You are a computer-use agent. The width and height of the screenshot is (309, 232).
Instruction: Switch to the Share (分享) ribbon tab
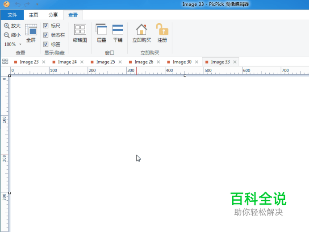tap(53, 15)
